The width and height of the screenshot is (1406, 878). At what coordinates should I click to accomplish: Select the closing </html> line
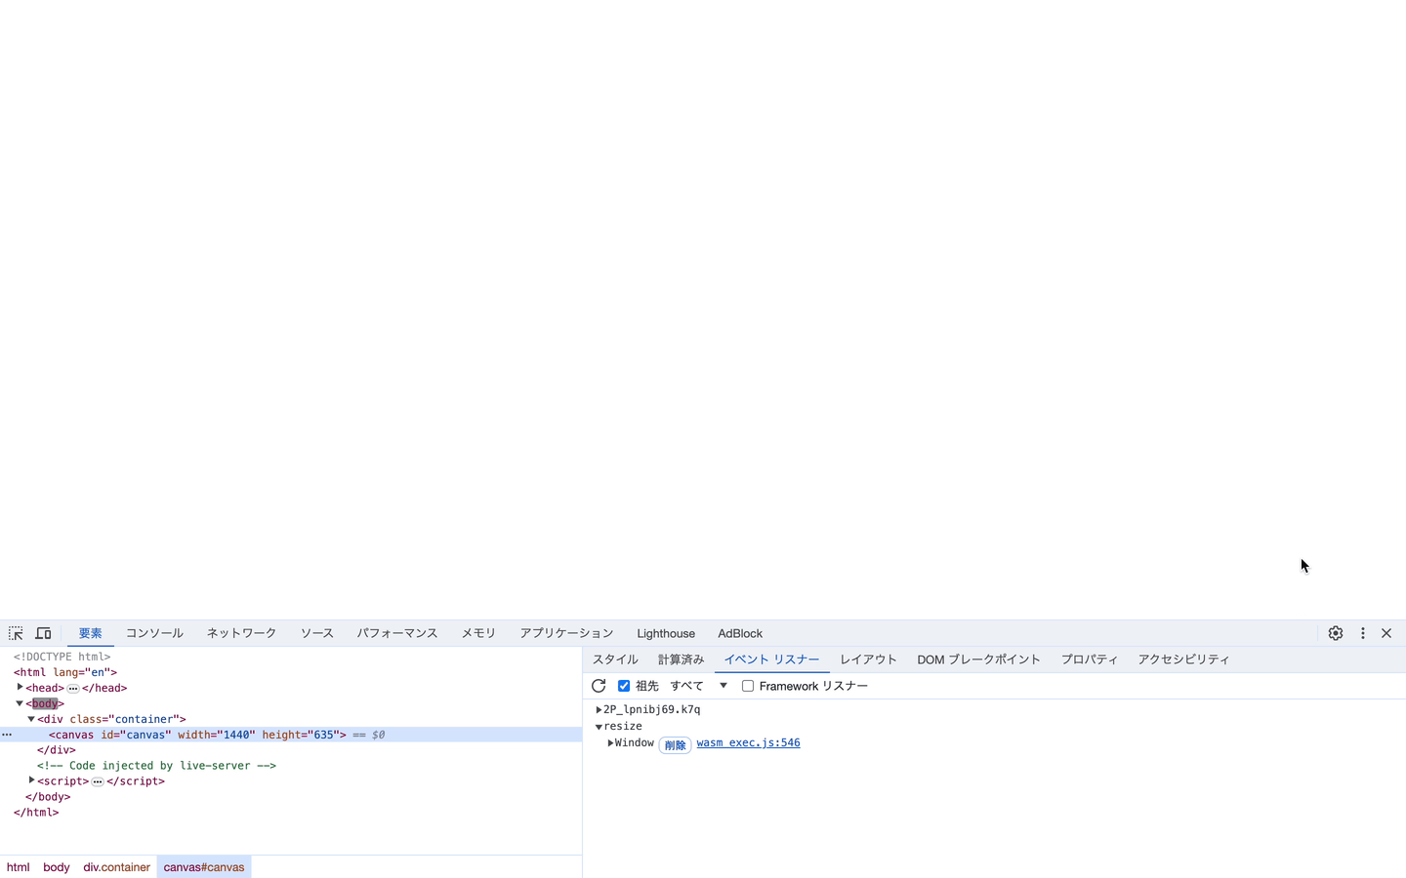click(x=36, y=813)
